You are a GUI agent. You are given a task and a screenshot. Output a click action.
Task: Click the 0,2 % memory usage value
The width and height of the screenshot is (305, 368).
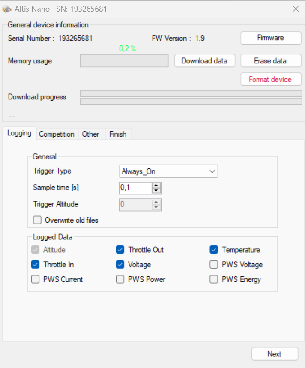coord(127,48)
